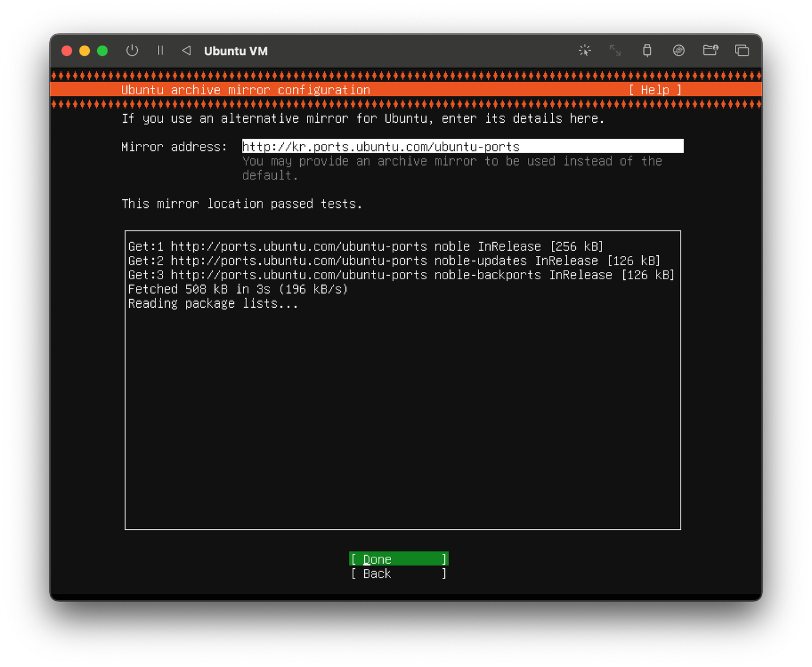The height and width of the screenshot is (667, 812).
Task: Click the Mirror address input field
Action: [x=463, y=146]
